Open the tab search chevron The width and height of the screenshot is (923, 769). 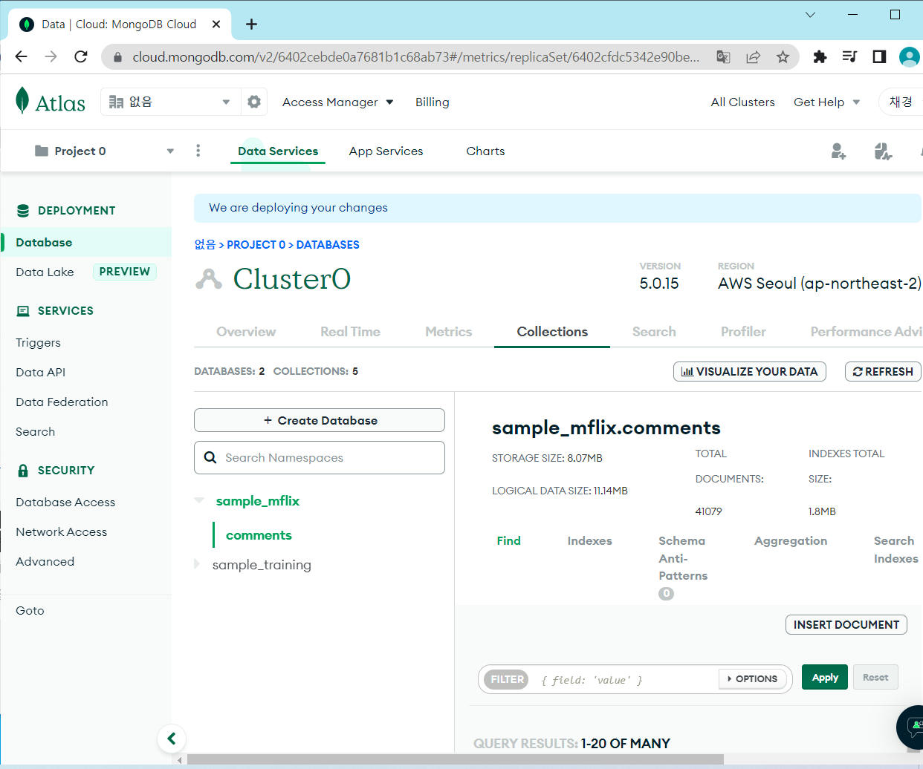[x=810, y=15]
